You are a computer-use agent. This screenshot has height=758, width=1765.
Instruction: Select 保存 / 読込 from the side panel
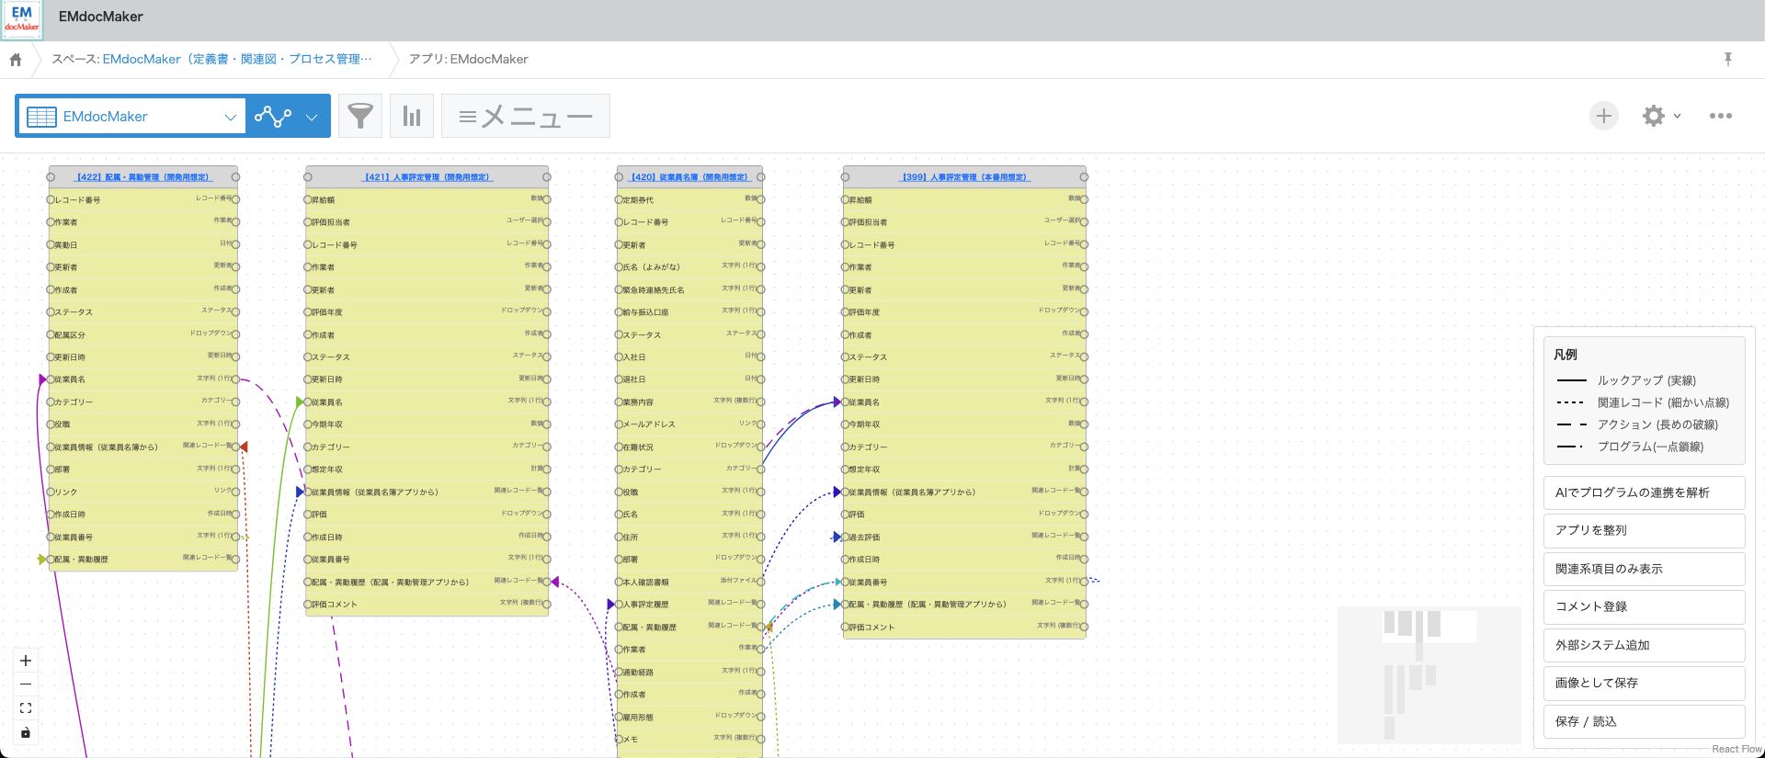coord(1644,721)
